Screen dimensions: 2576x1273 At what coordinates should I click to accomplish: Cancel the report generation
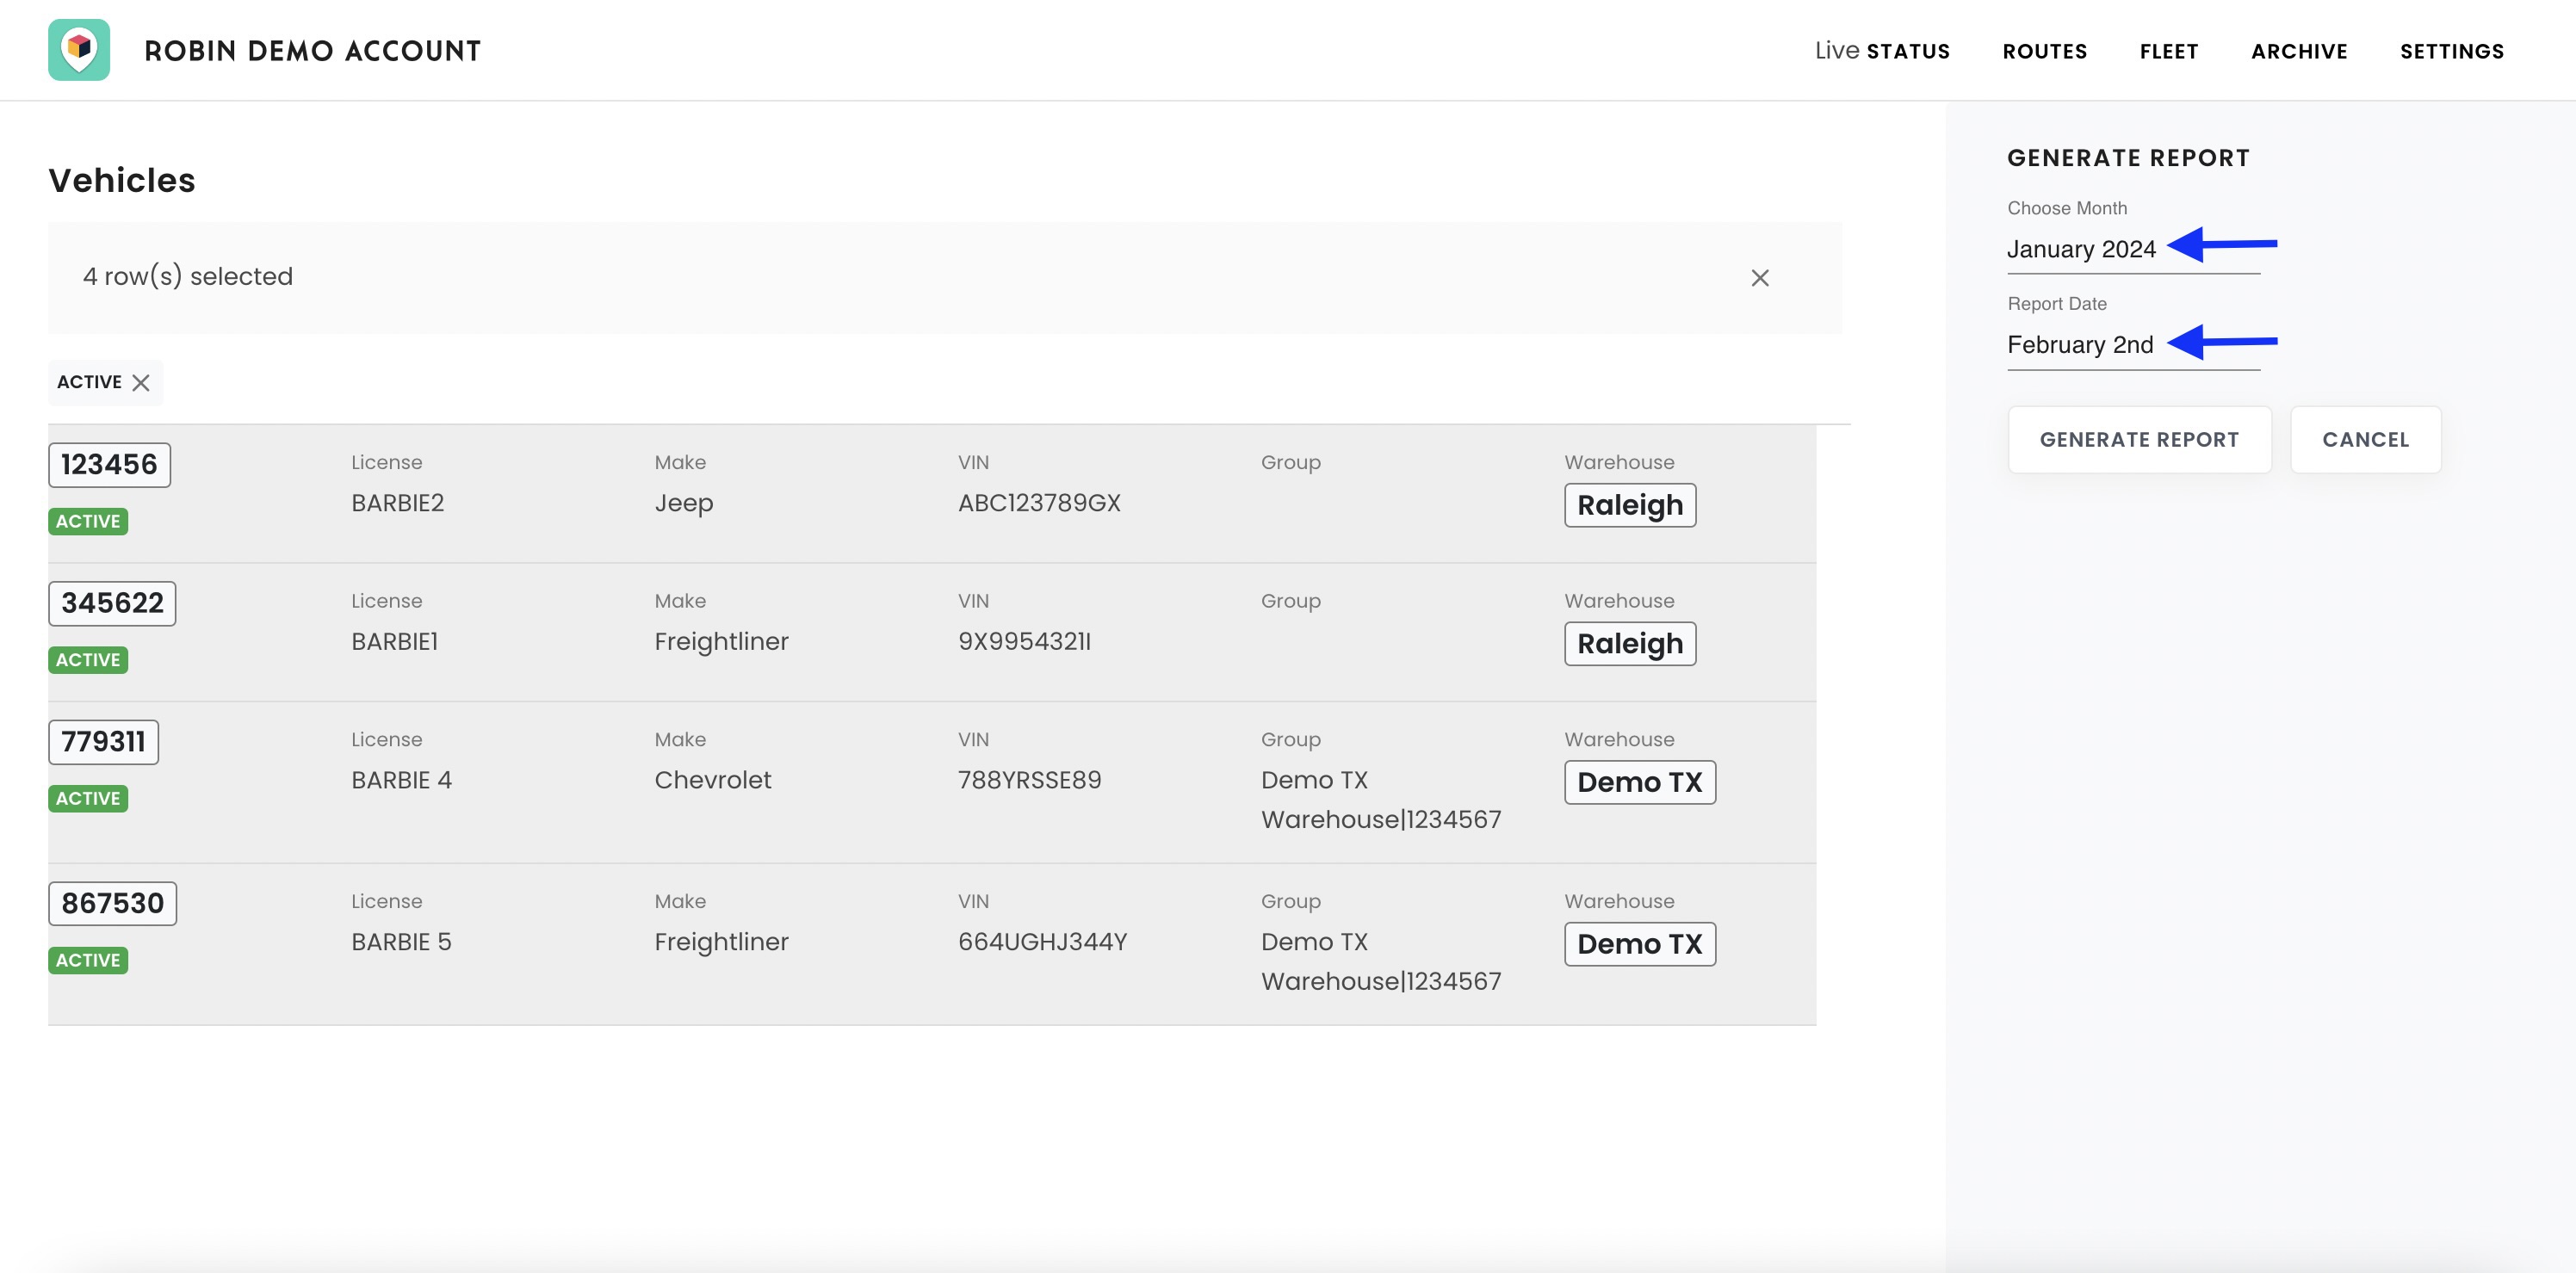coord(2364,440)
